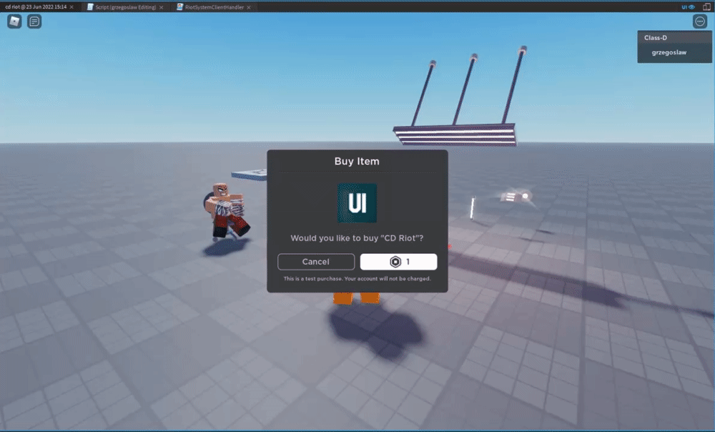Click the 'Would you like to buy' prompt
This screenshot has height=432, width=715.
coord(357,238)
